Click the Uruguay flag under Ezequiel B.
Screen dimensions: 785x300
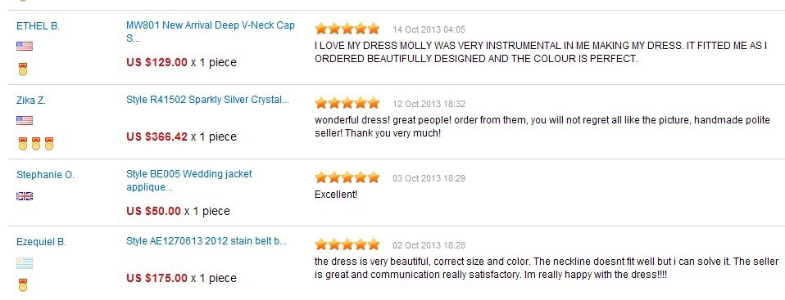click(x=25, y=263)
